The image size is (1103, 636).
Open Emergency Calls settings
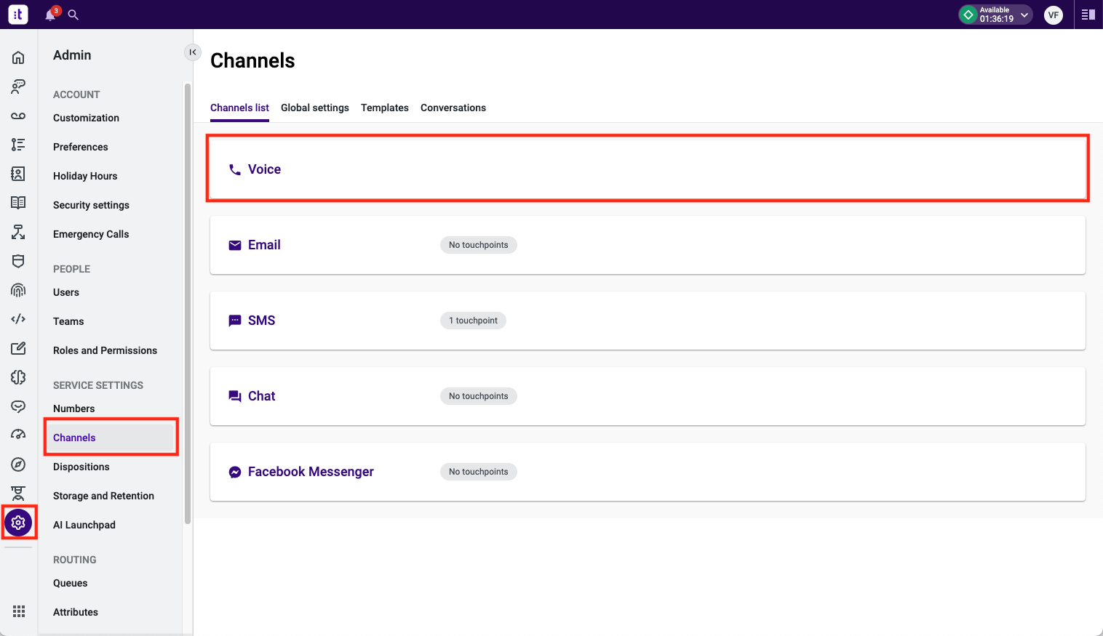(x=91, y=234)
